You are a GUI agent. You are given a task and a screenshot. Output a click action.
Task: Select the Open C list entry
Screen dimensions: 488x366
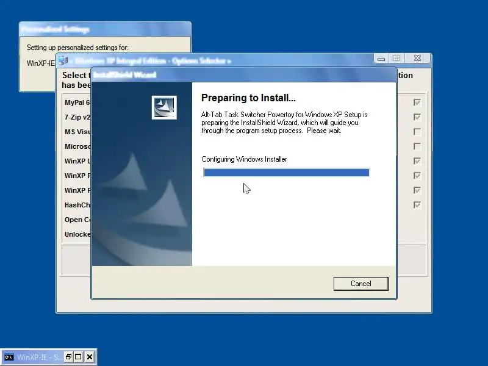pyautogui.click(x=77, y=220)
